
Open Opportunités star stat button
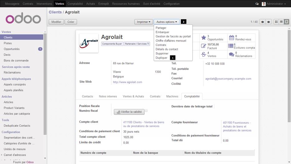213,38
